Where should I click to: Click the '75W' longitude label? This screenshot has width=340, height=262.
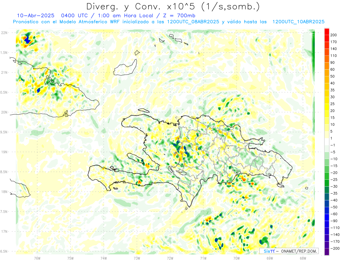71,258
